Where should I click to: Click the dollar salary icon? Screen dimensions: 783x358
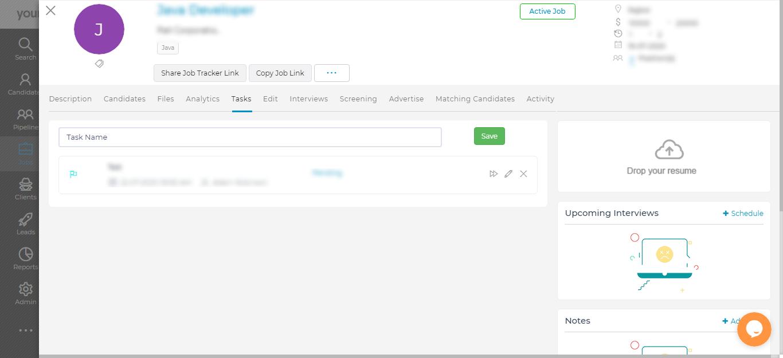(618, 22)
